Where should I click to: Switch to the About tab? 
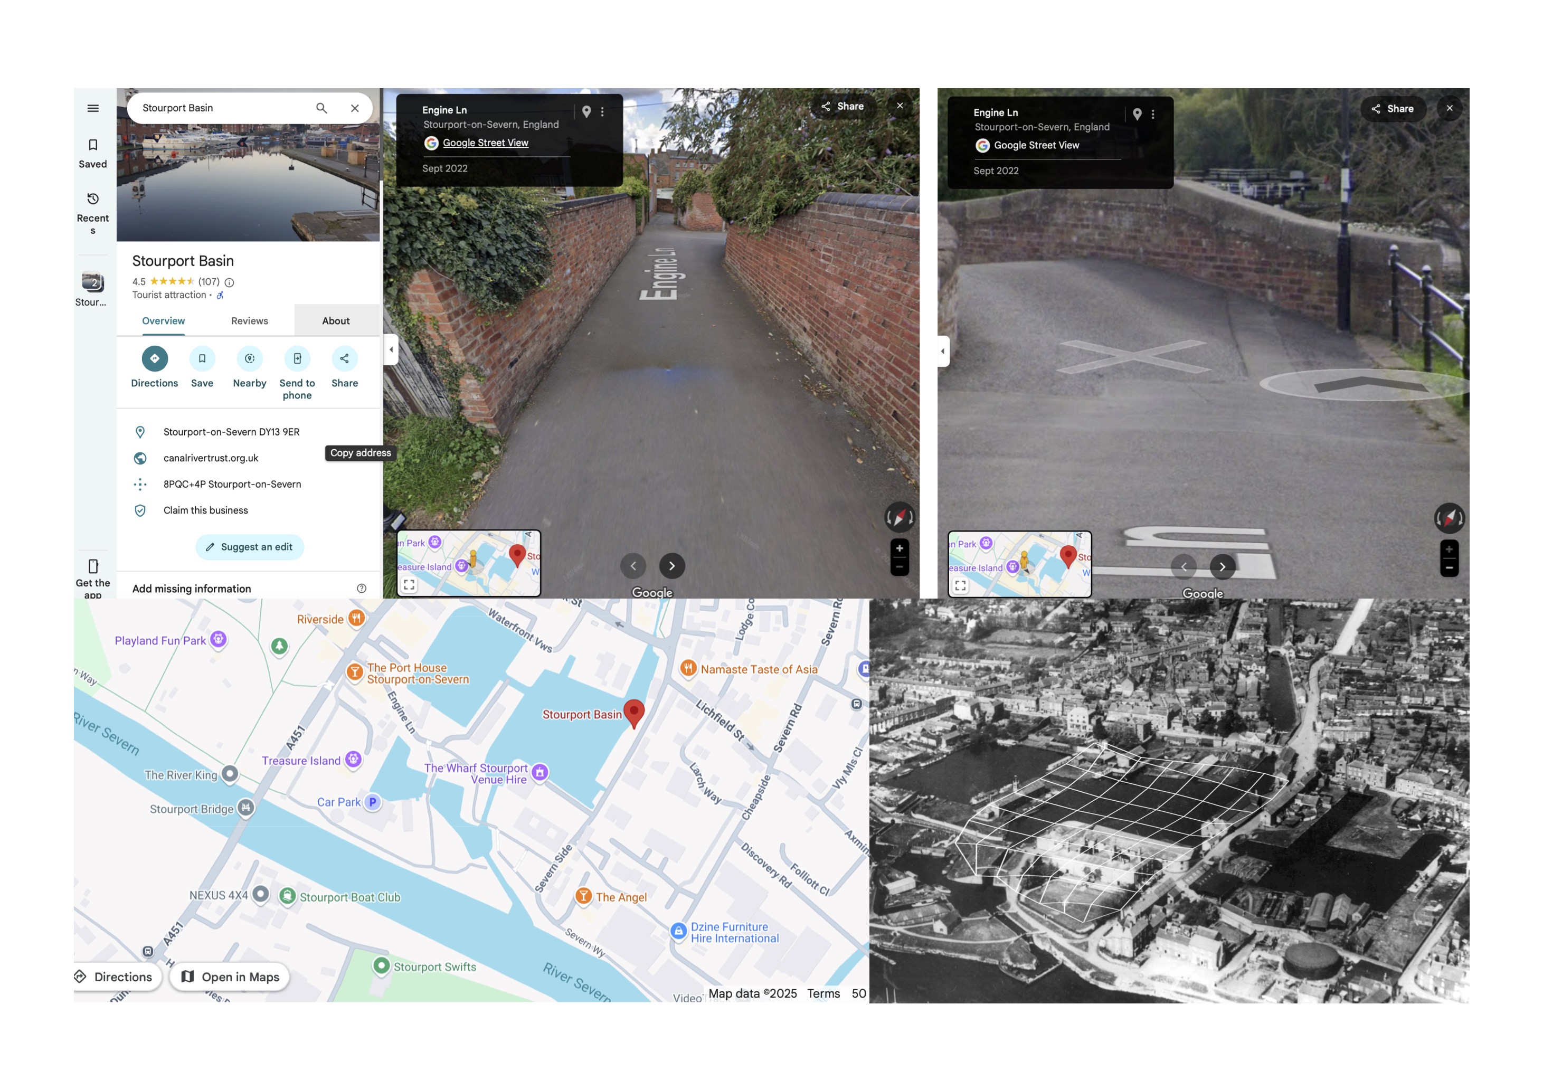click(335, 320)
